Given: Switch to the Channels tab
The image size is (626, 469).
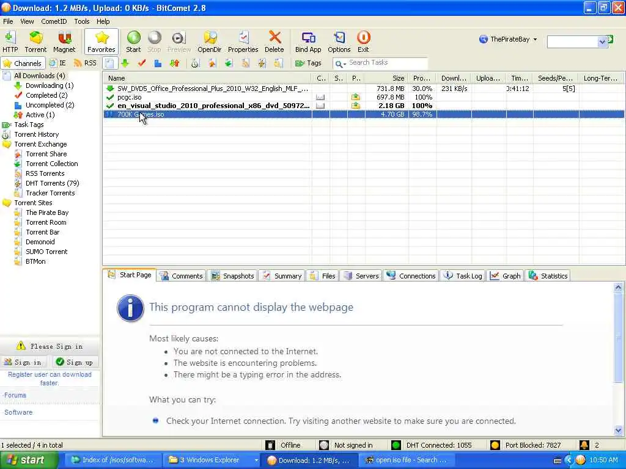Looking at the screenshot, I should 23,63.
